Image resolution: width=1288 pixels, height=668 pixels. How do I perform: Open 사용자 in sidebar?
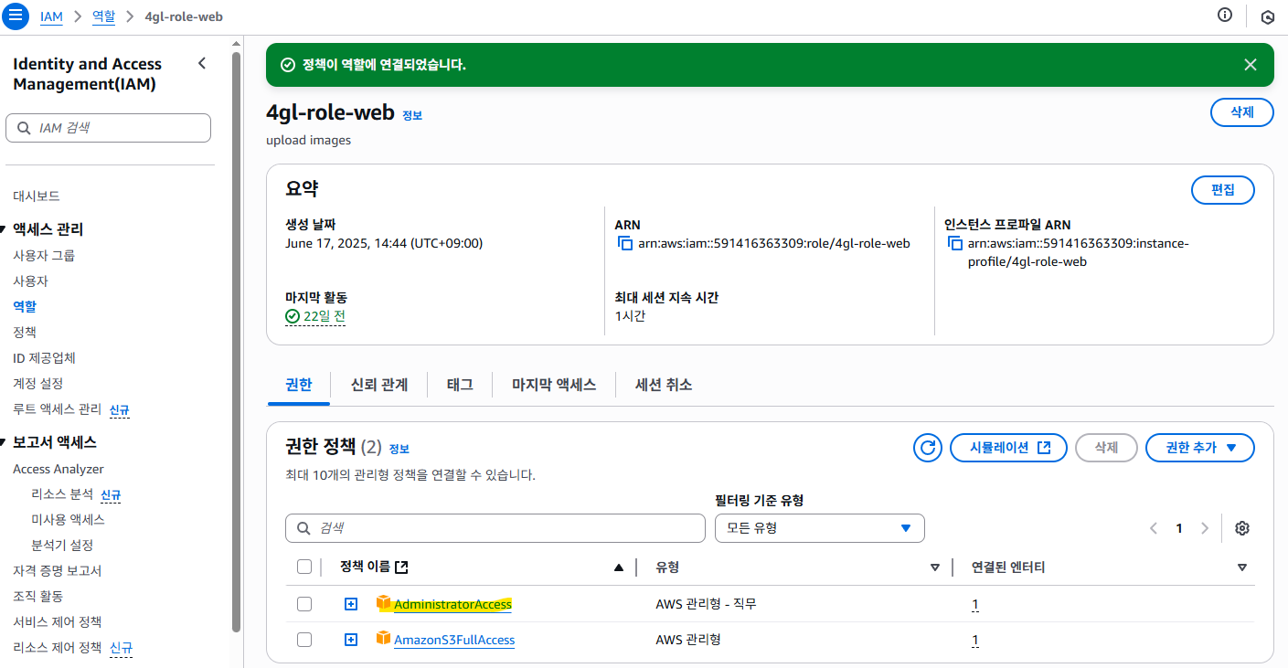(x=30, y=281)
